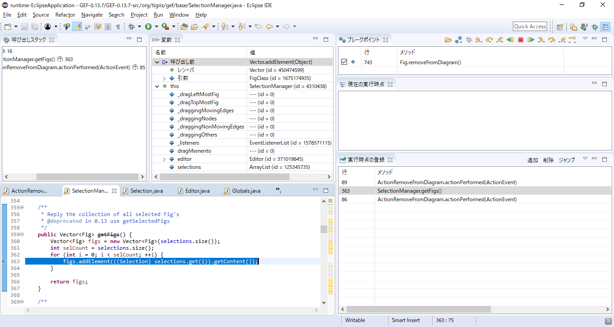Select the dragMemento variable row
Image resolution: width=614 pixels, height=327 pixels.
coord(242,151)
